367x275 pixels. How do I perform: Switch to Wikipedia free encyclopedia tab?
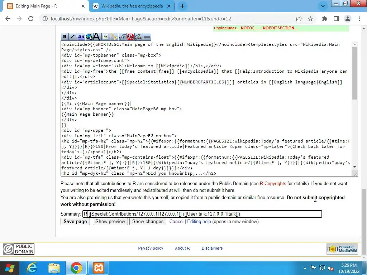[x=132, y=6]
